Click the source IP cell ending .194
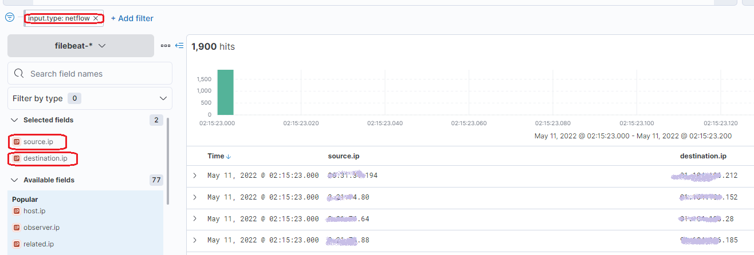This screenshot has width=754, height=255. click(353, 176)
